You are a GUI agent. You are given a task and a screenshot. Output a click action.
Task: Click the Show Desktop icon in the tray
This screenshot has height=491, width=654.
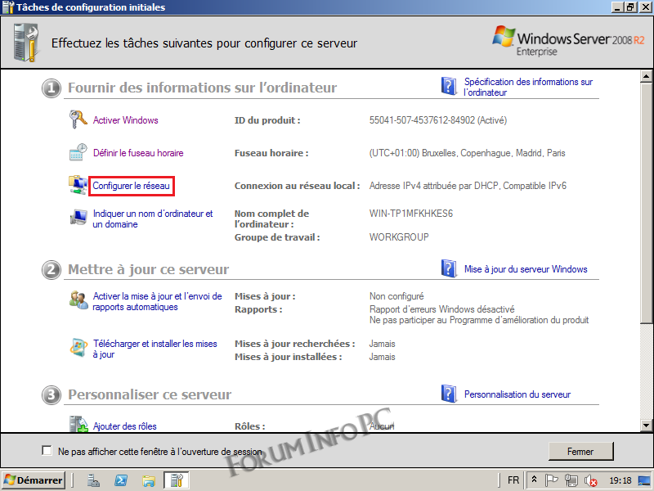coord(644,480)
